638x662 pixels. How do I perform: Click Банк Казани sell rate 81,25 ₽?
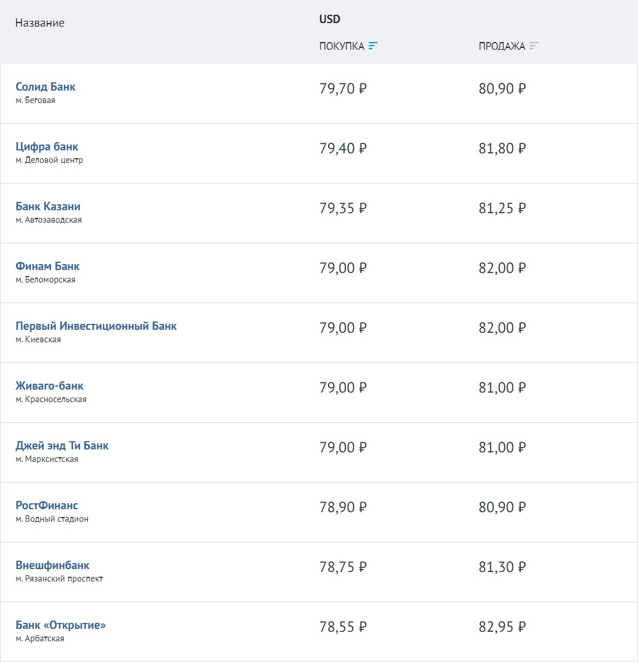(x=502, y=208)
